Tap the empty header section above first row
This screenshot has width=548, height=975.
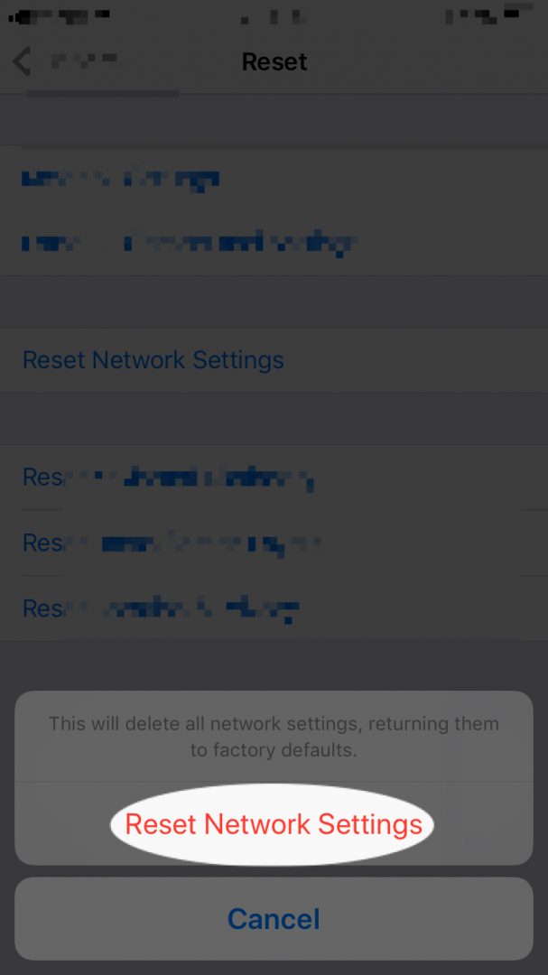click(274, 120)
